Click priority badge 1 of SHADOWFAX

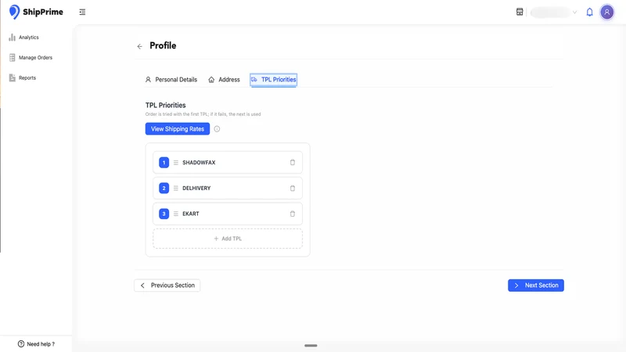point(164,163)
